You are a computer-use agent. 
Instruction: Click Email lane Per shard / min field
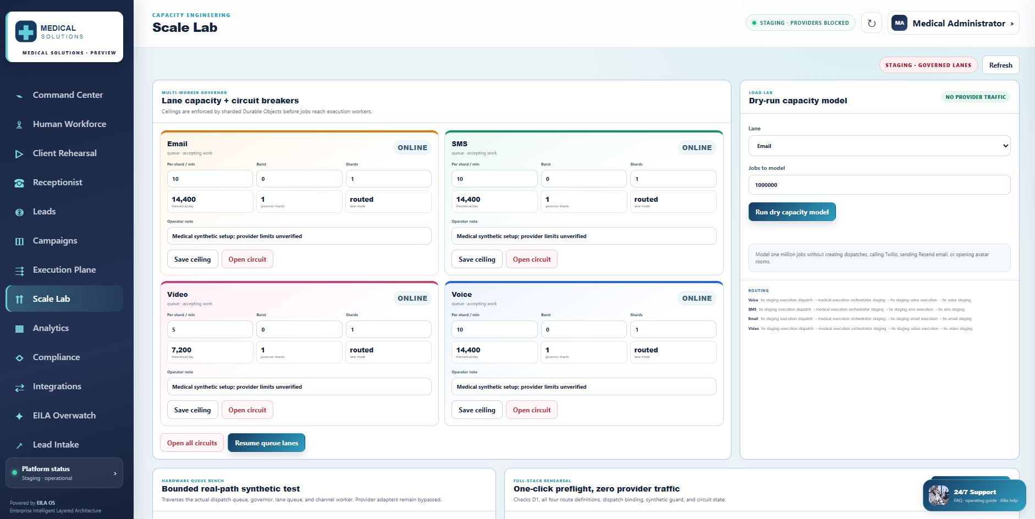[x=210, y=179]
